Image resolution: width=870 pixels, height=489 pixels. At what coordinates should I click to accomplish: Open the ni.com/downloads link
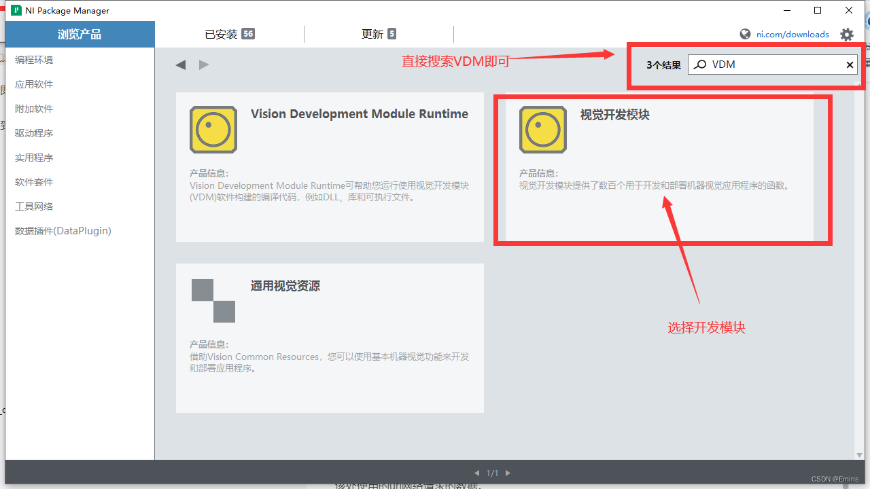point(793,34)
